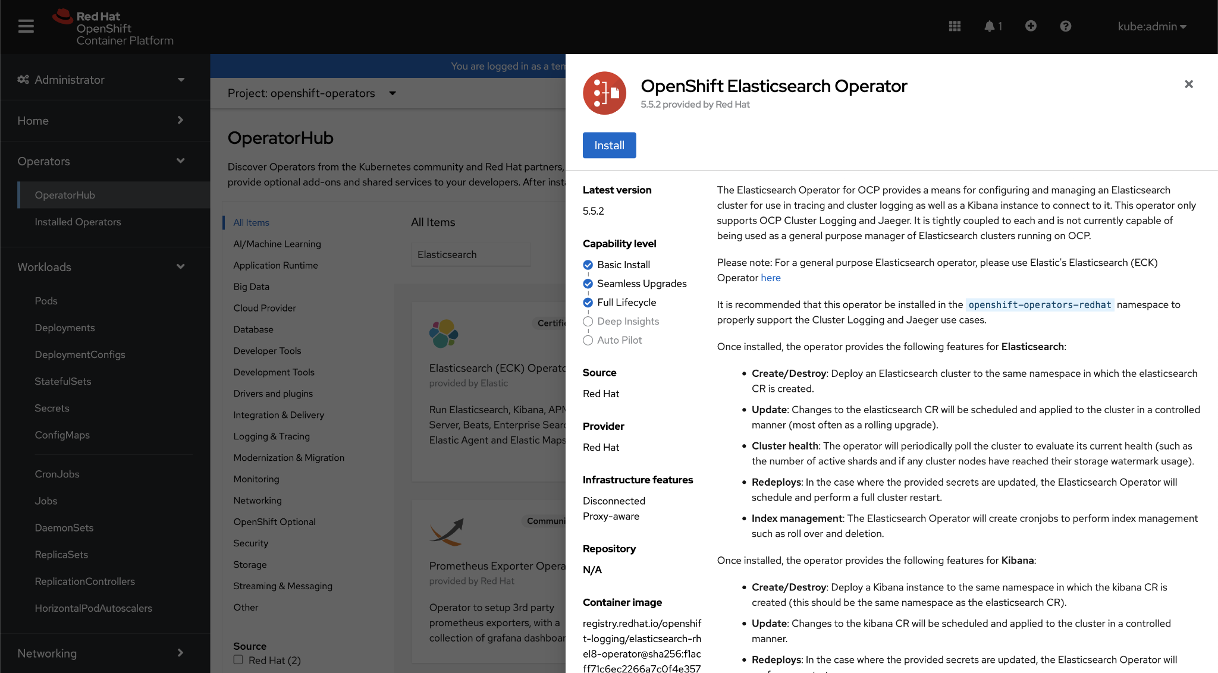Open Deployments in the sidebar
The height and width of the screenshot is (673, 1218).
click(65, 328)
